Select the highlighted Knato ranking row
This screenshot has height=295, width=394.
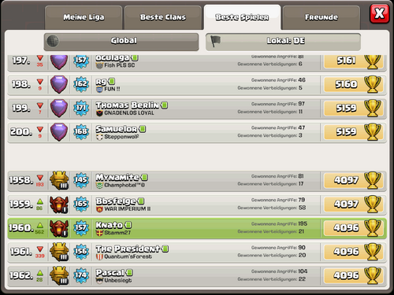pyautogui.click(x=197, y=228)
